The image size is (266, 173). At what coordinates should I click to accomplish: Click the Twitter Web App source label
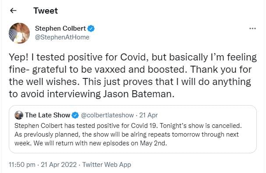[106, 165]
